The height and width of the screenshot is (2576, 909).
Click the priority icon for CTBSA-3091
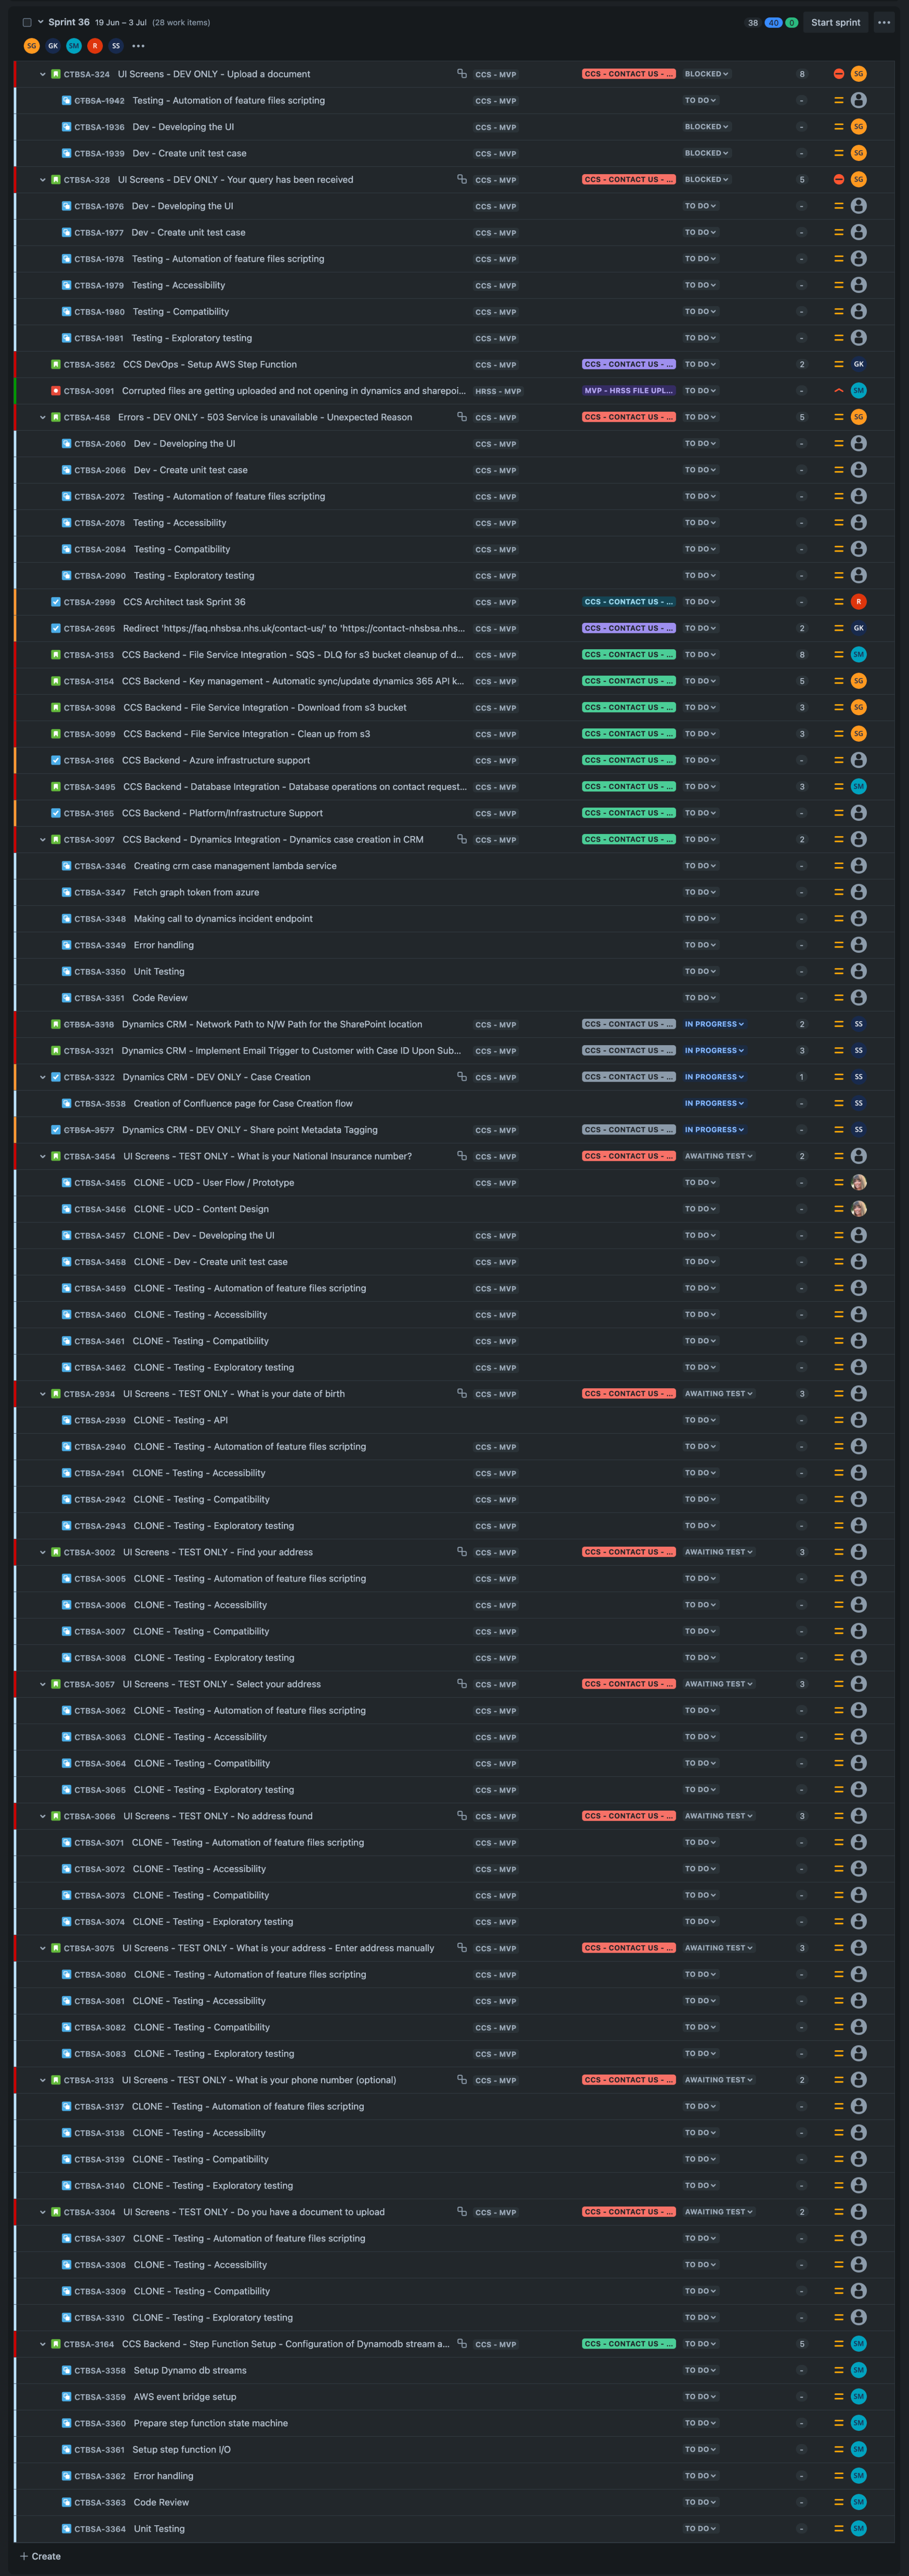pos(838,391)
